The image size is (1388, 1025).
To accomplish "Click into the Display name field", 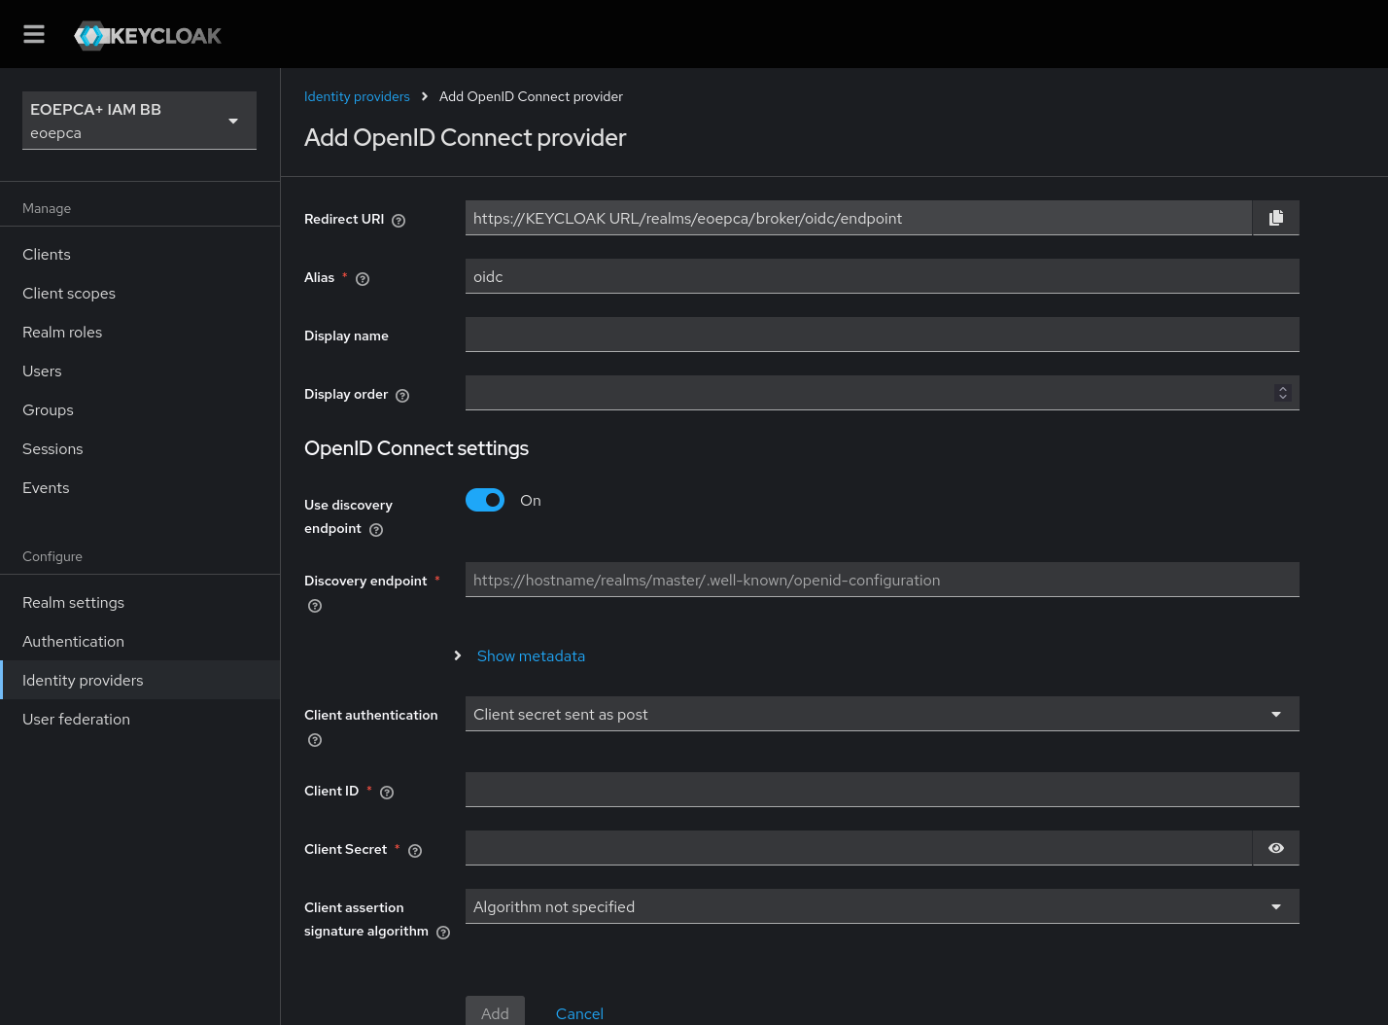I will click(882, 335).
